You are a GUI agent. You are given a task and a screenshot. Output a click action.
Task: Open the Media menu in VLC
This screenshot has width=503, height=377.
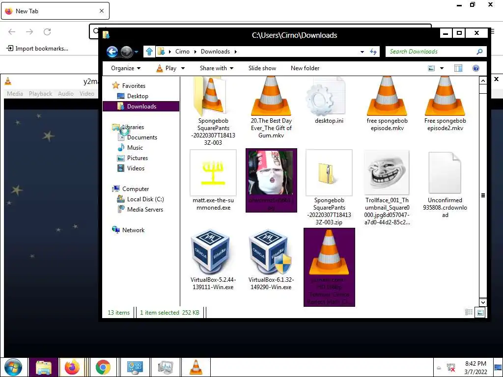[x=15, y=94]
